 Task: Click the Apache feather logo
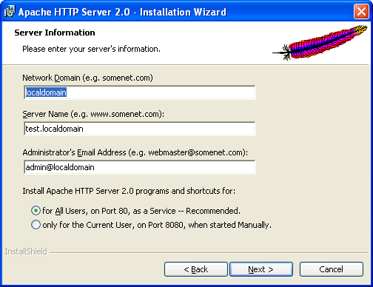[x=320, y=43]
